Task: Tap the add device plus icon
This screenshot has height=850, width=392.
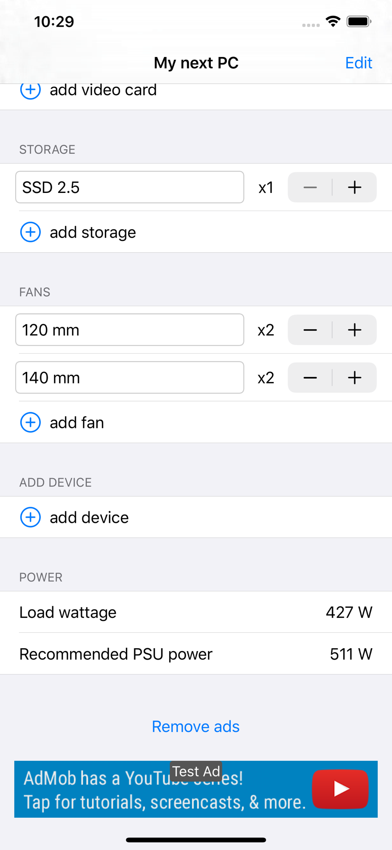Action: [x=31, y=517]
